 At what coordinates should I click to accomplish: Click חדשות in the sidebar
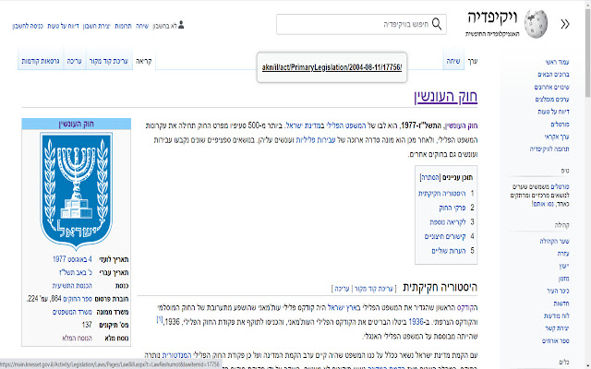click(561, 304)
